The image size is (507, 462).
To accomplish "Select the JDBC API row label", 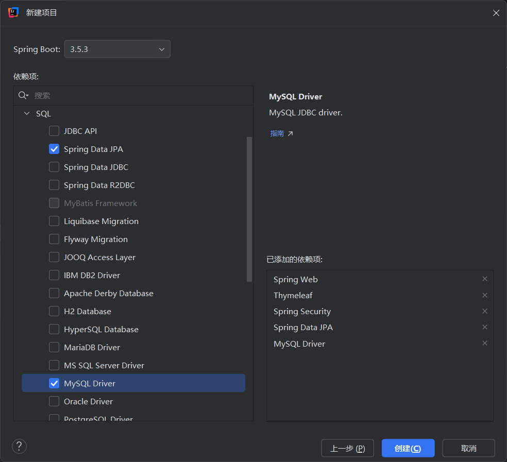I will point(80,131).
